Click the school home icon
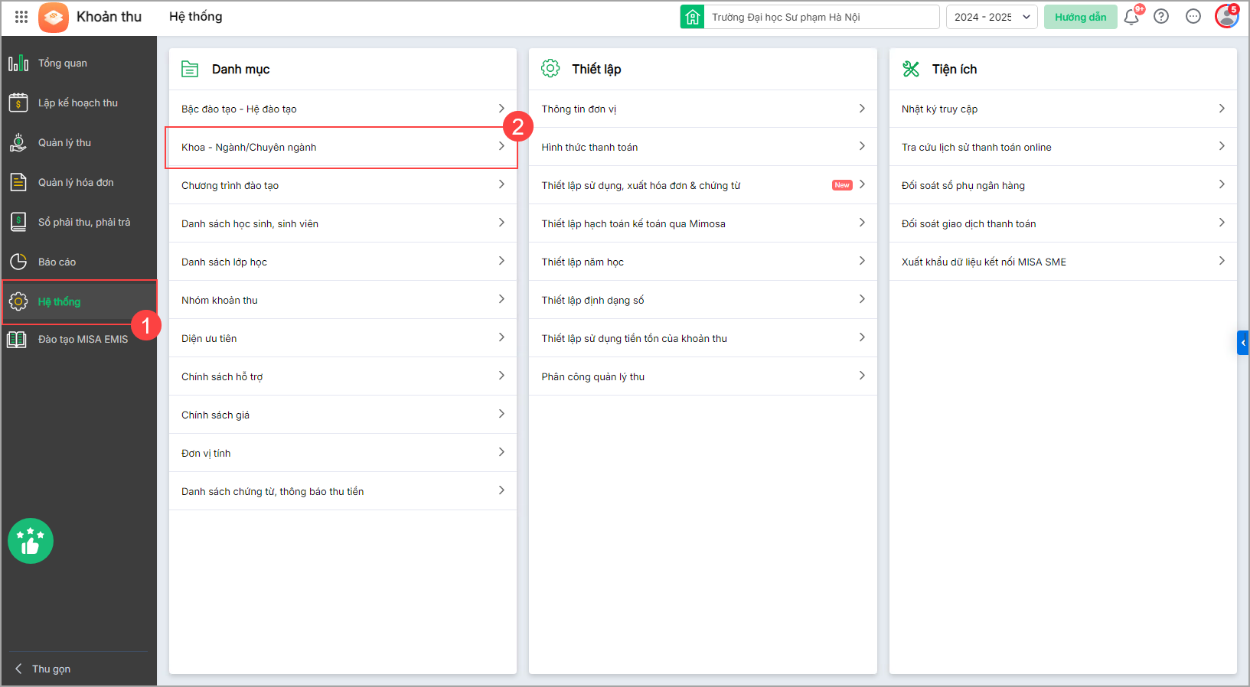The width and height of the screenshot is (1250, 687). pos(693,17)
